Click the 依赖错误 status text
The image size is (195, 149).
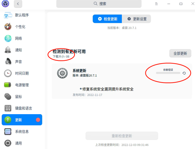(168, 70)
